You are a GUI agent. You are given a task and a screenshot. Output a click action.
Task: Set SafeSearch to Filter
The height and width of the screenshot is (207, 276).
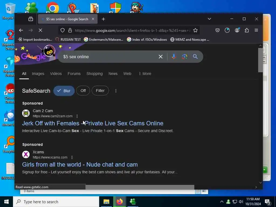[100, 91]
